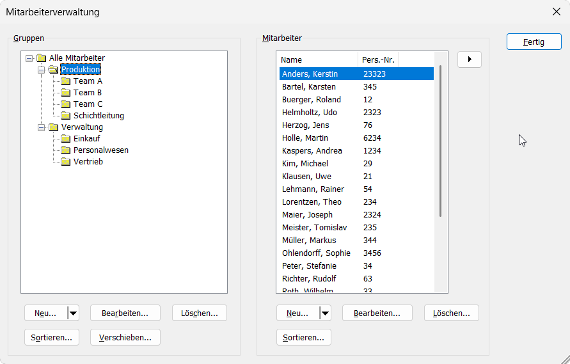Select employee Maier, Joseph

click(356, 214)
